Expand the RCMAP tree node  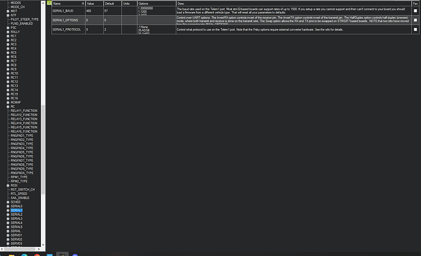[x=8, y=103]
